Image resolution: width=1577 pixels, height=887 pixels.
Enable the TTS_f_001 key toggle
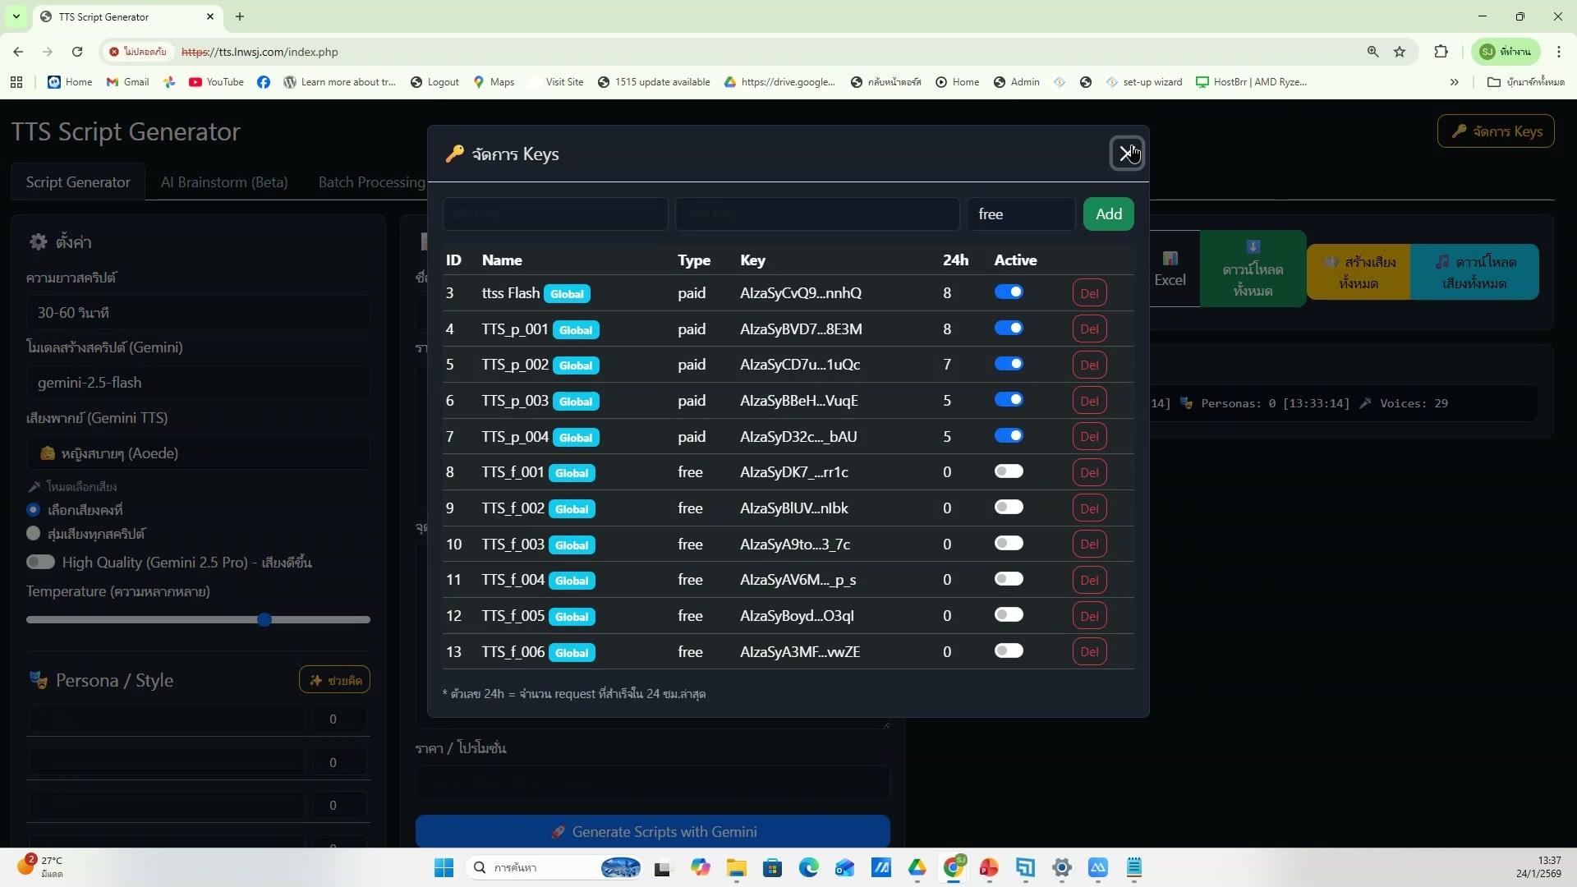point(1009,471)
